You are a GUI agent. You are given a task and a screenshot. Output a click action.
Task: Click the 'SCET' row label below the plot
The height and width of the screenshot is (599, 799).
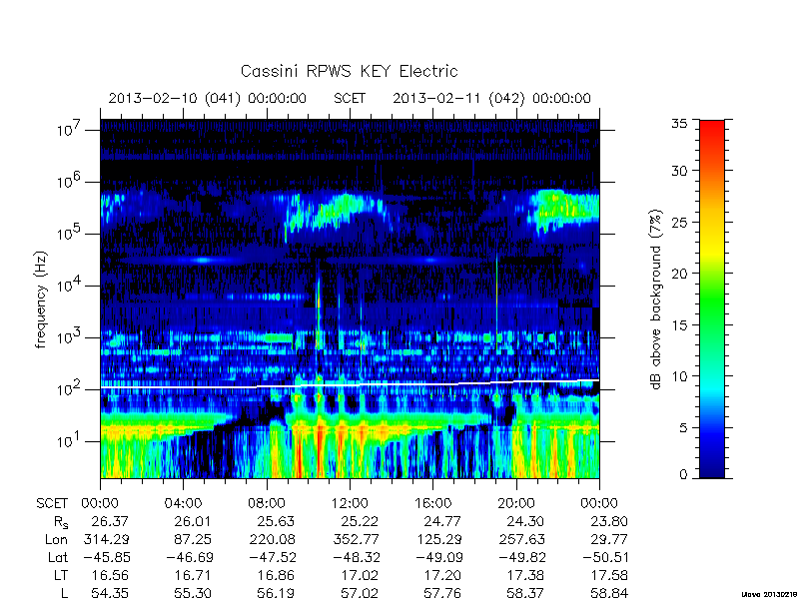52,504
